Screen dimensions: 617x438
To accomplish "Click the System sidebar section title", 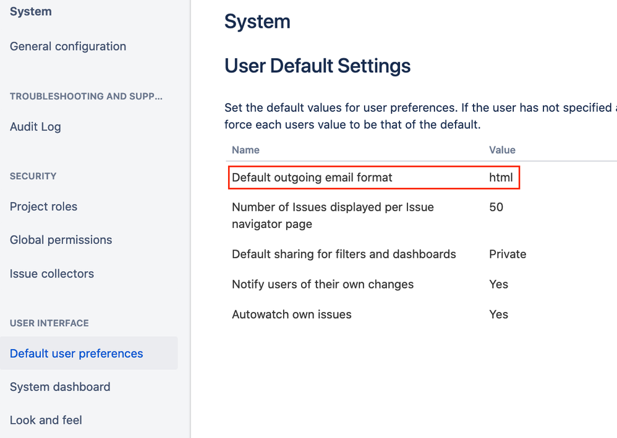I will 31,12.
